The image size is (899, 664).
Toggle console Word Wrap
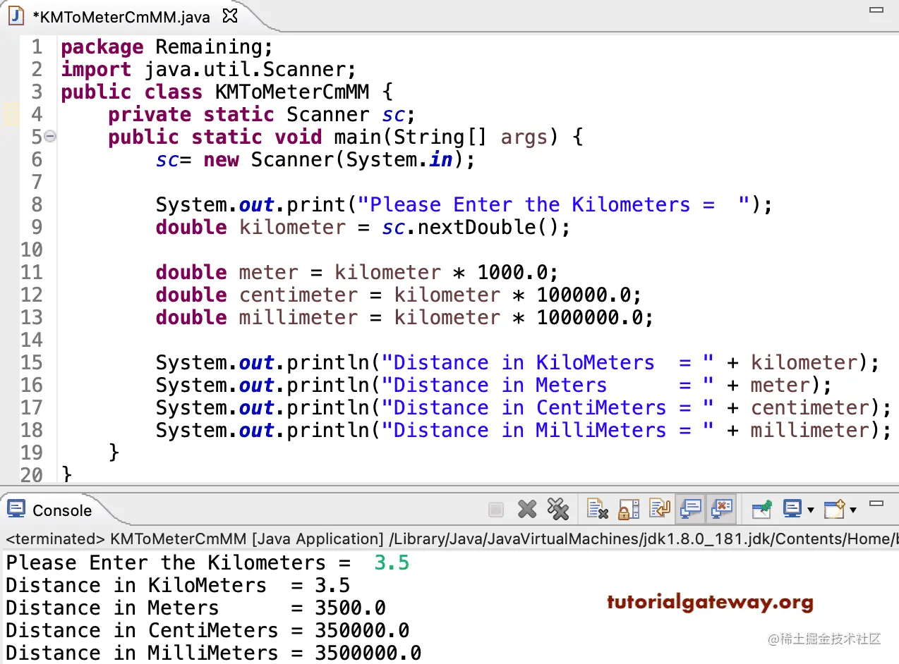pyautogui.click(x=660, y=509)
